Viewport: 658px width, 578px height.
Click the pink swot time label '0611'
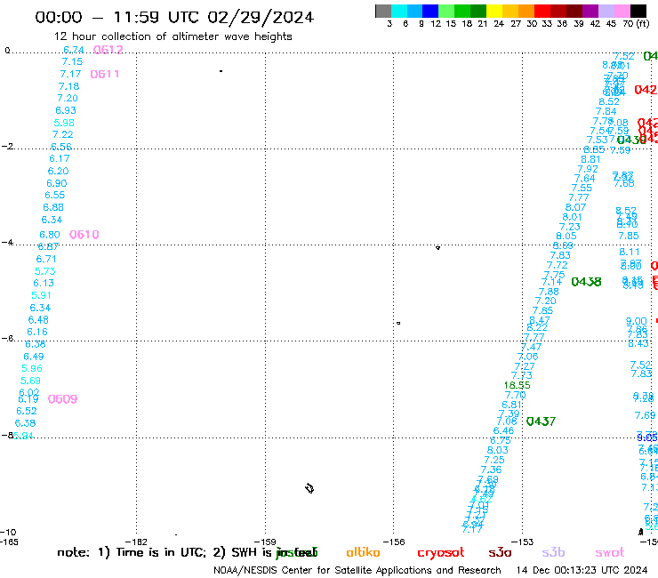tap(105, 75)
